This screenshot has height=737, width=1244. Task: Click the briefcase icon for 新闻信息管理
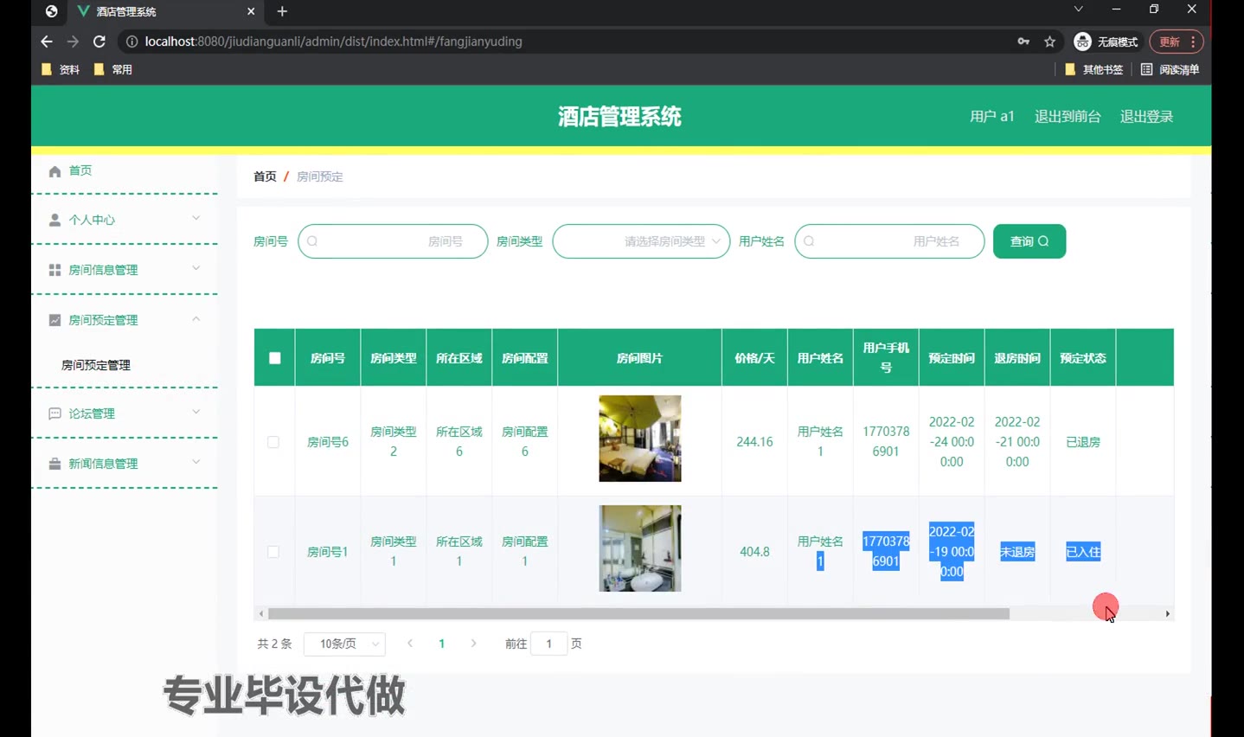click(55, 464)
